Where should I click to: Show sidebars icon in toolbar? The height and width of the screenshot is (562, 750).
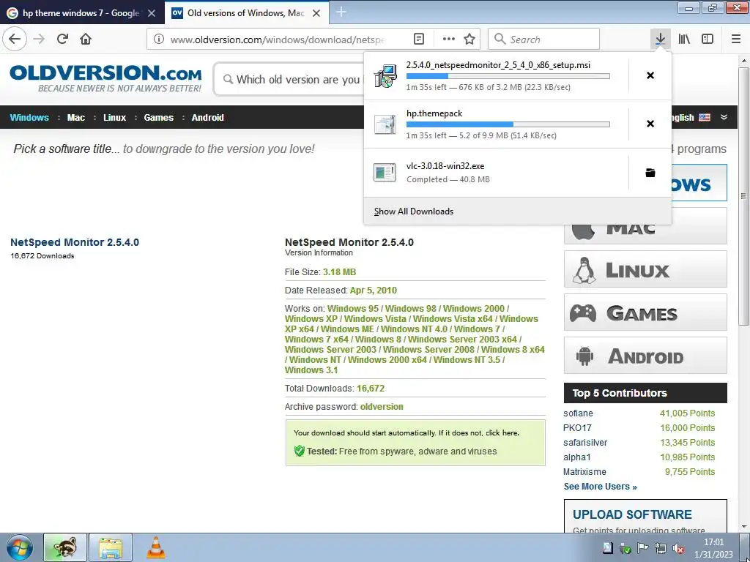pyautogui.click(x=708, y=40)
